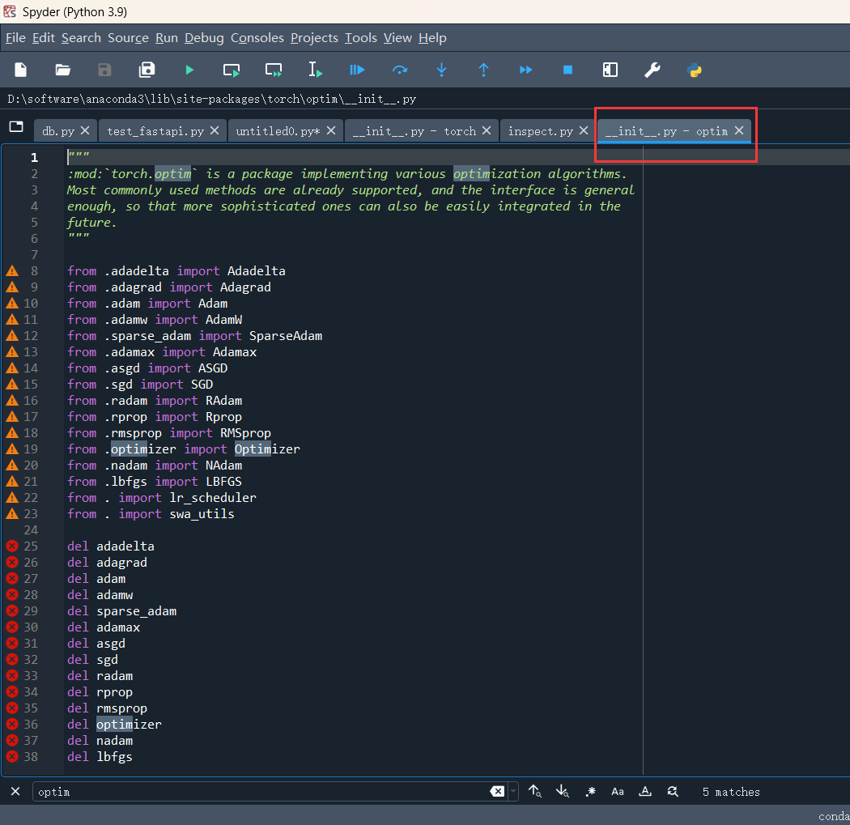Close the __init__.py - torch tab

coord(487,130)
